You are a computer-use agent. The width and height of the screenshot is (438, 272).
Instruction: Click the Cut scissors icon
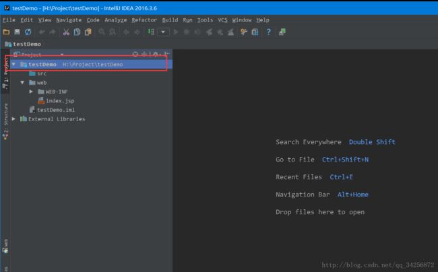tap(66, 32)
